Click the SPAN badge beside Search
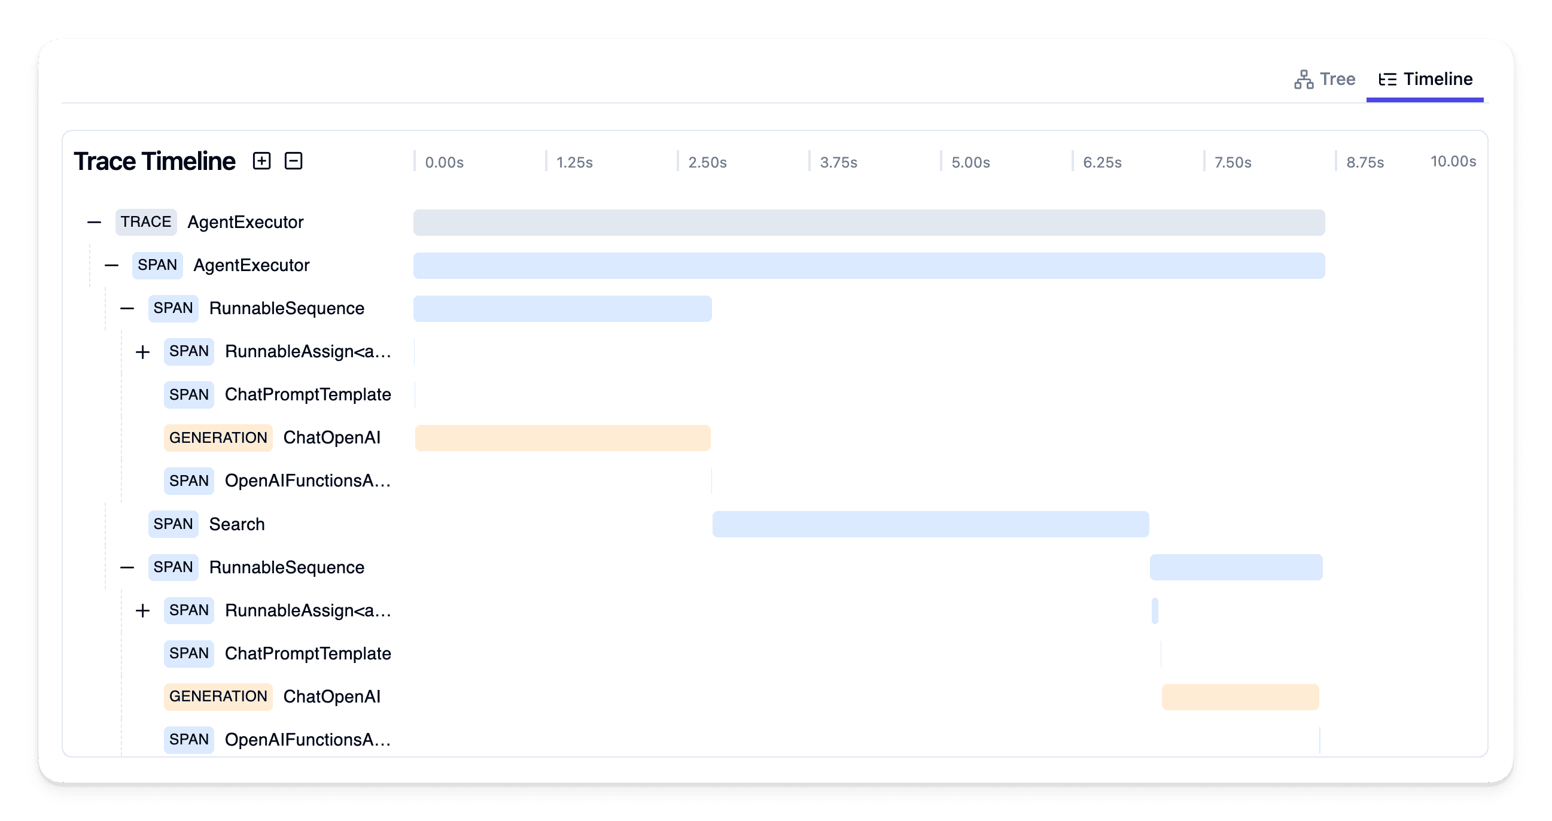Viewport: 1552px width, 821px height. point(173,524)
